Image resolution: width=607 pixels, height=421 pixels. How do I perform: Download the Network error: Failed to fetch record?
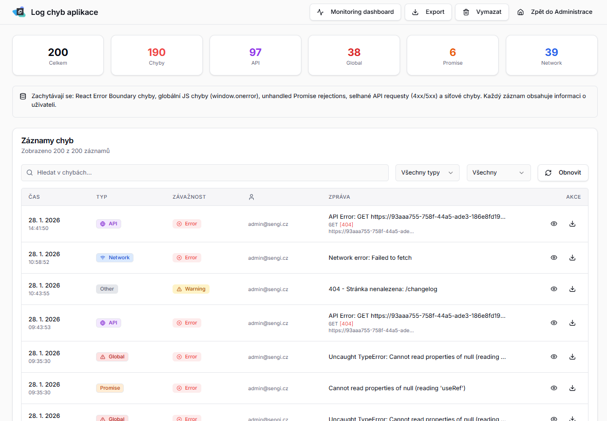[572, 258]
